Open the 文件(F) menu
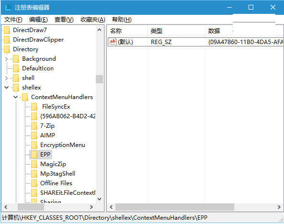Image resolution: width=284 pixels, height=224 pixels. coord(13,20)
